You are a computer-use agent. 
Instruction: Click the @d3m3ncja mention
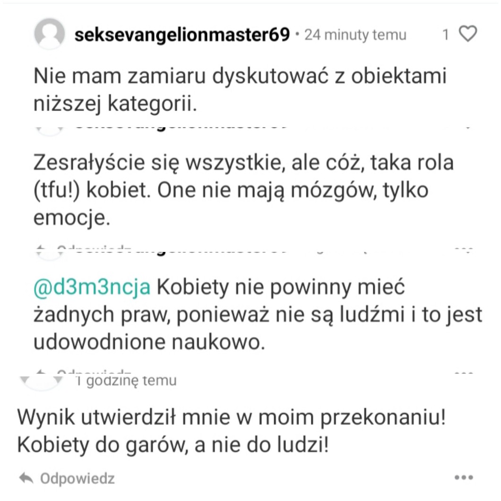click(x=92, y=288)
